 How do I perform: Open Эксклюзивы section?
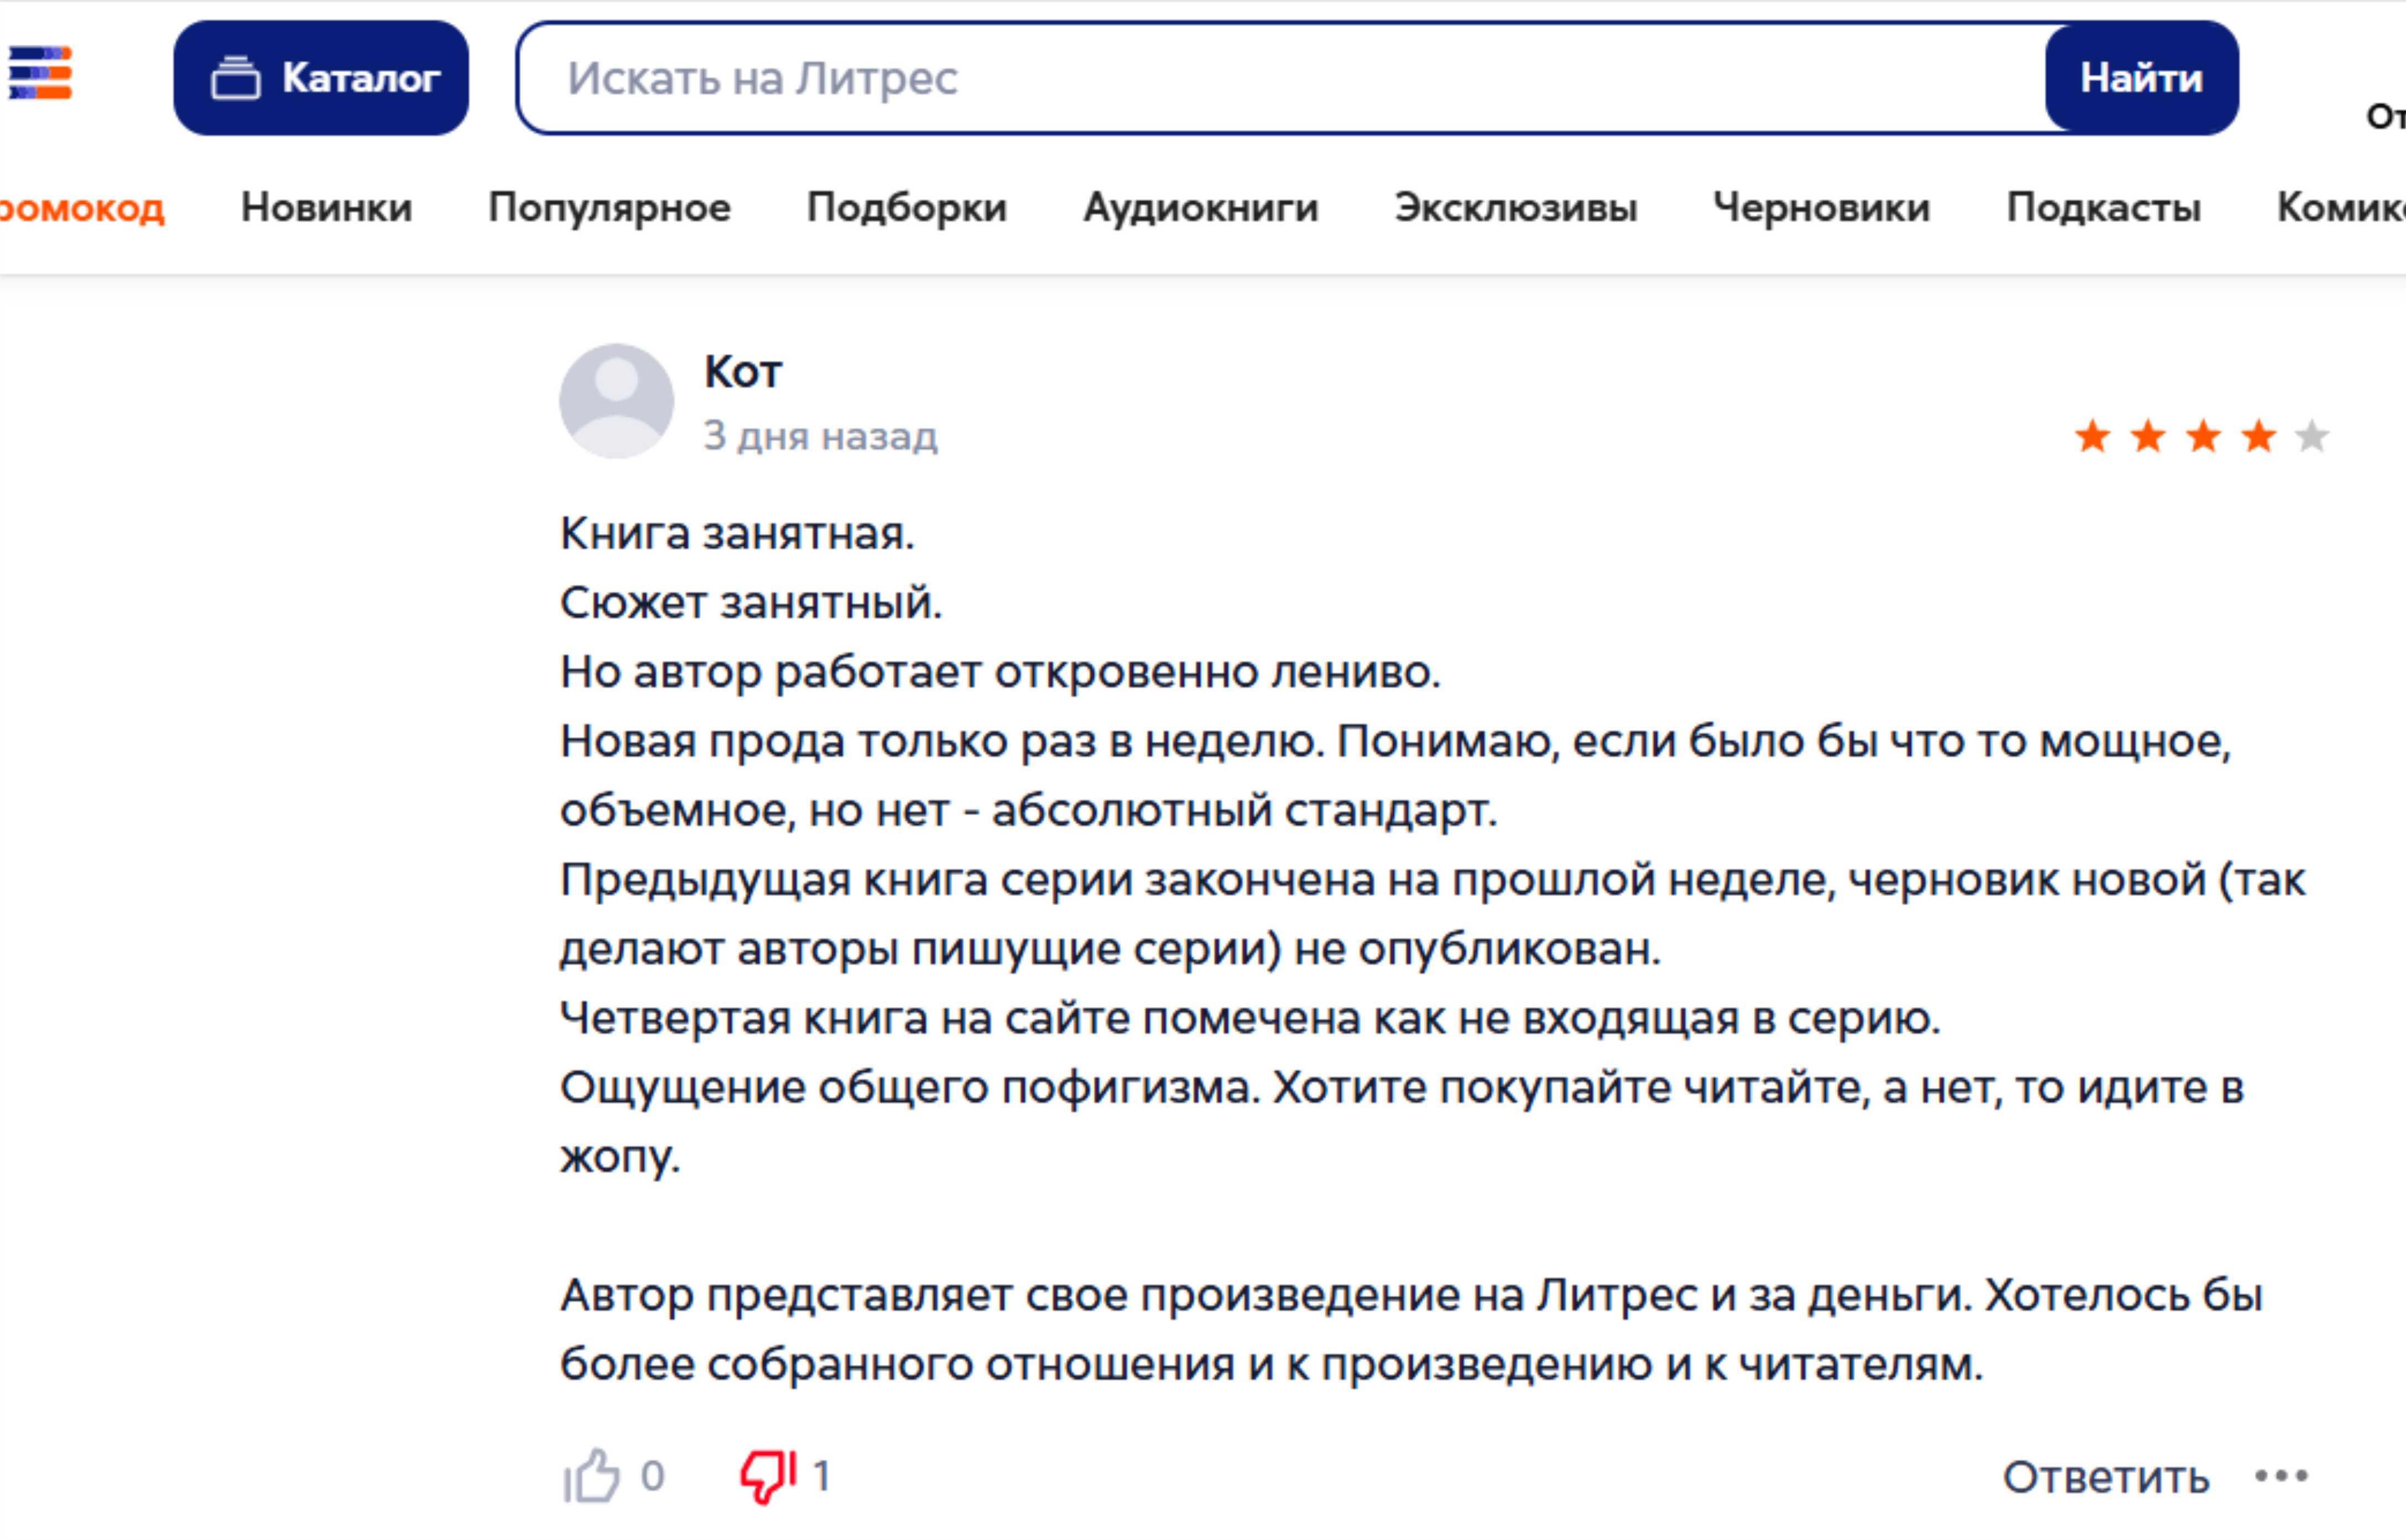click(x=1515, y=208)
